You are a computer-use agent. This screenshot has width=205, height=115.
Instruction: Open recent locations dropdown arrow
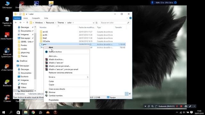click(x=24, y=23)
